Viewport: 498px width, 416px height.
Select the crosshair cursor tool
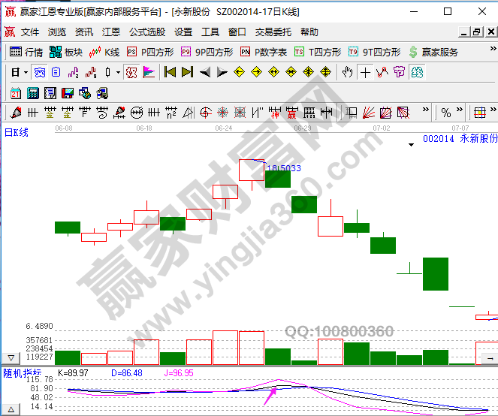point(365,73)
